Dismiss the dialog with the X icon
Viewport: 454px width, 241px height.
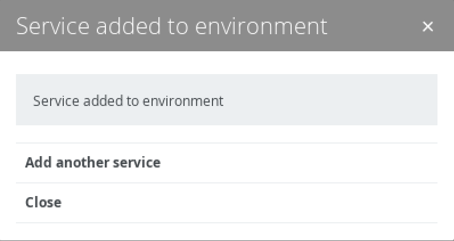click(x=428, y=26)
